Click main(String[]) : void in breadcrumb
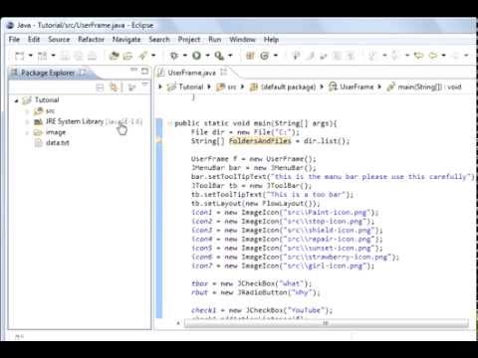 click(429, 87)
